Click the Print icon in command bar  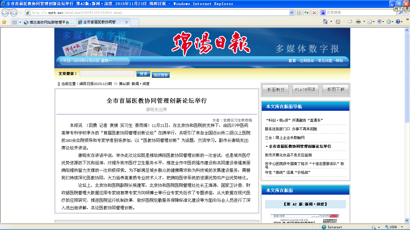pyautogui.click(x=358, y=22)
